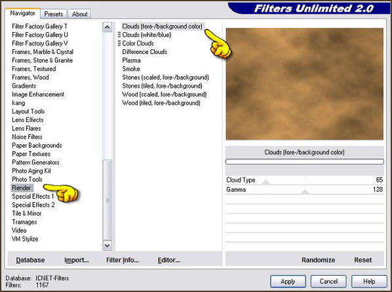This screenshot has width=392, height=292.
Task: Select Paper Textures category
Action: pos(31,154)
